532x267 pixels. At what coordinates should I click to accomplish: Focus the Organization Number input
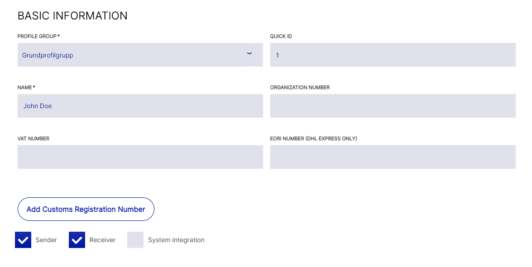coord(393,105)
